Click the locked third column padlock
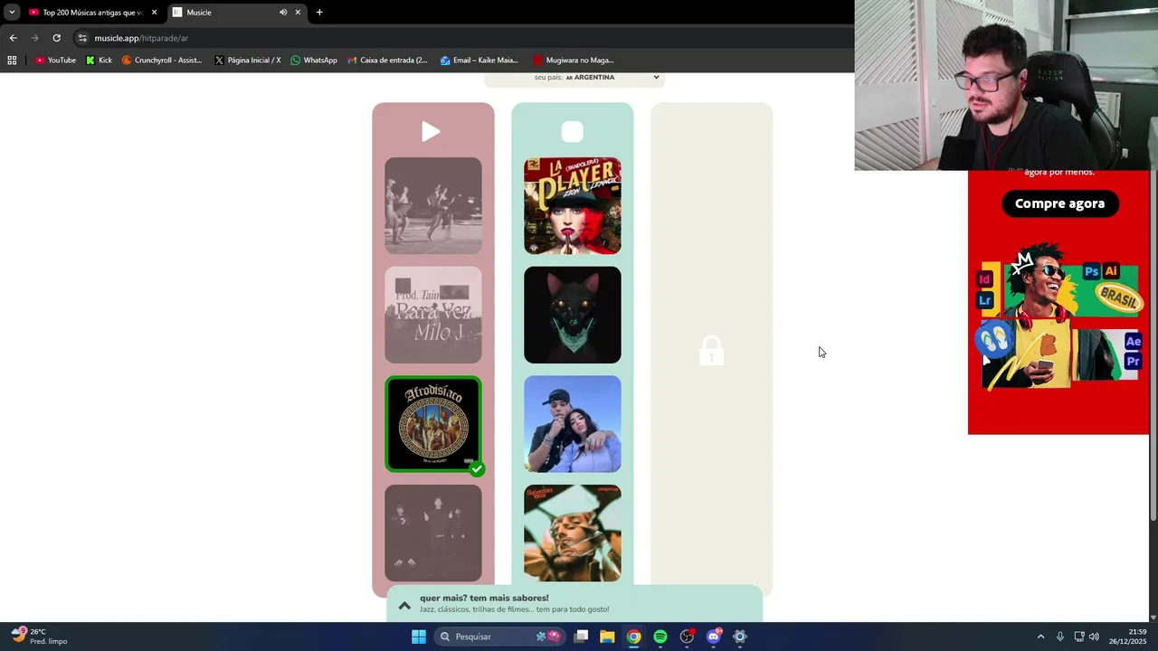 click(711, 351)
